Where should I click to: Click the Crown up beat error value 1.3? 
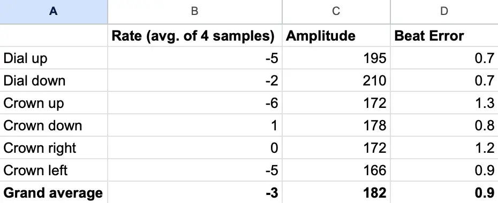click(444, 103)
